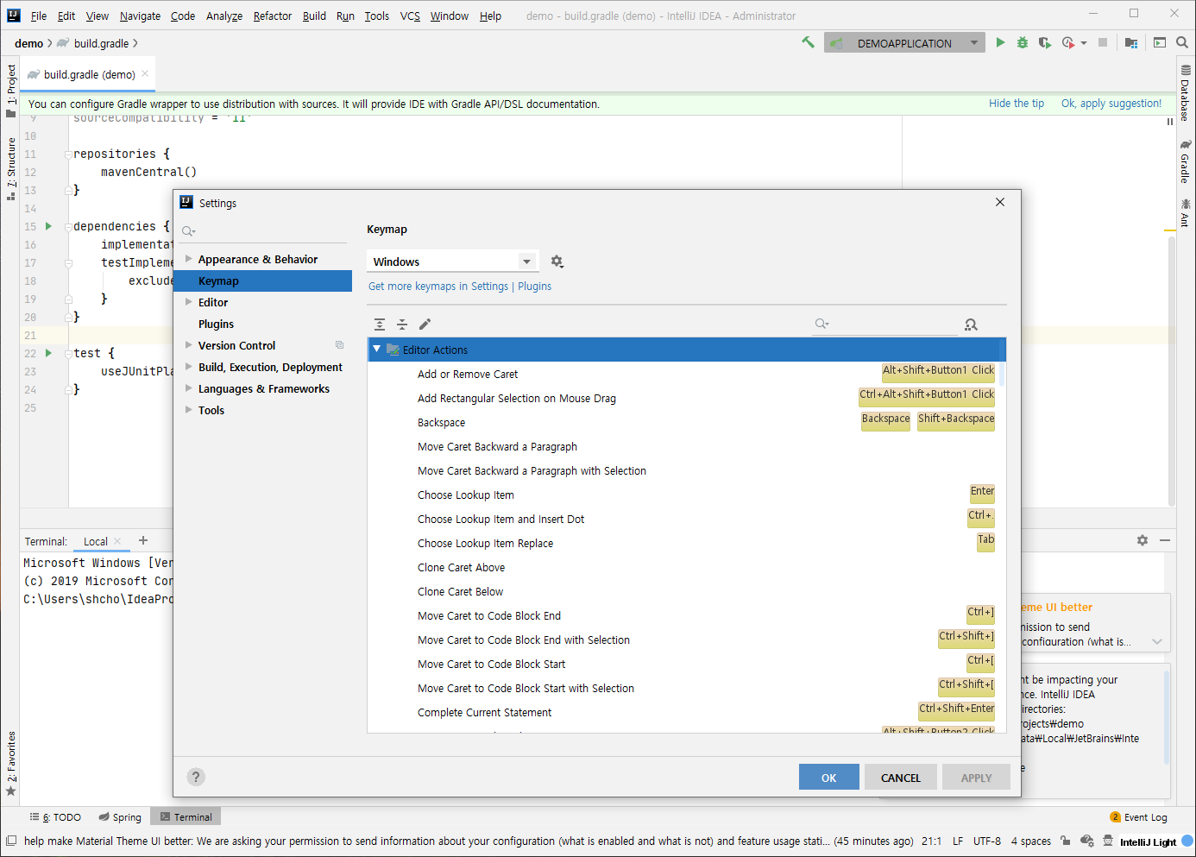
Task: Expand Appearance & Behavior settings
Action: [x=189, y=258]
